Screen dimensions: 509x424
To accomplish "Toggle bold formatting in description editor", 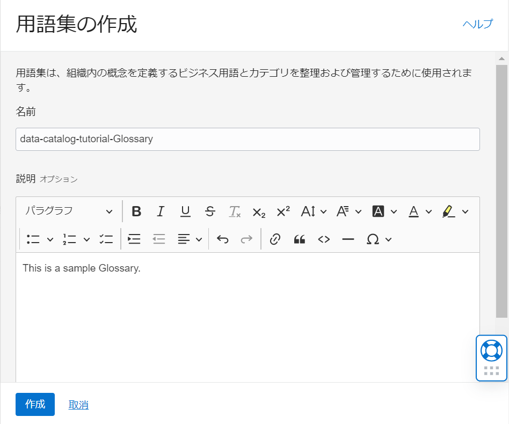I will click(136, 211).
